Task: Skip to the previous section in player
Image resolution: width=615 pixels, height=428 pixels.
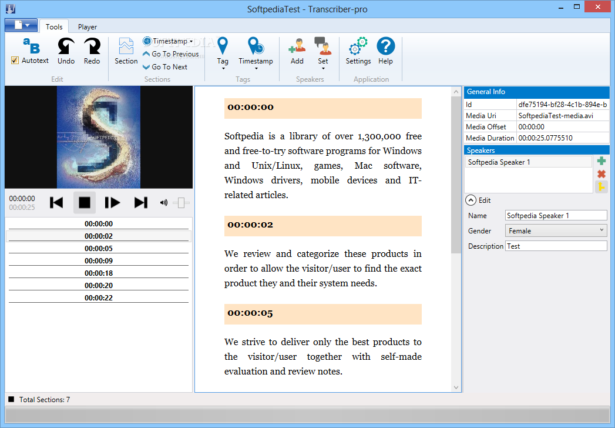Action: click(56, 203)
